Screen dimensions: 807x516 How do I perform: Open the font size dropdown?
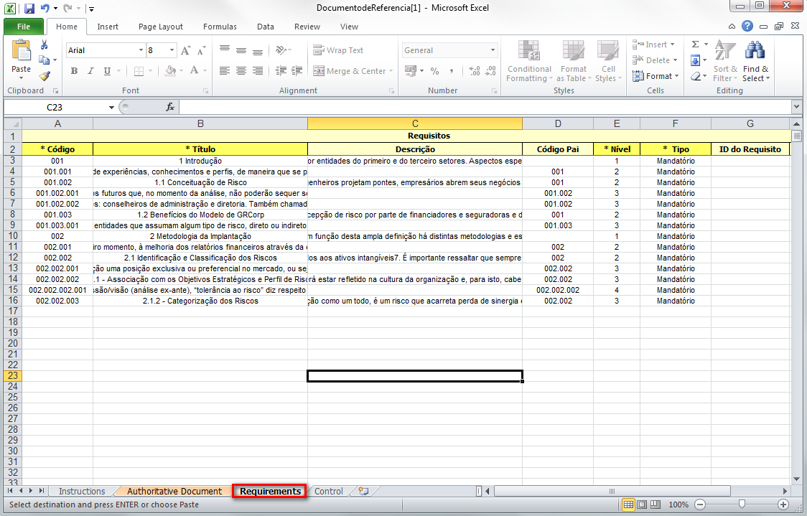172,50
